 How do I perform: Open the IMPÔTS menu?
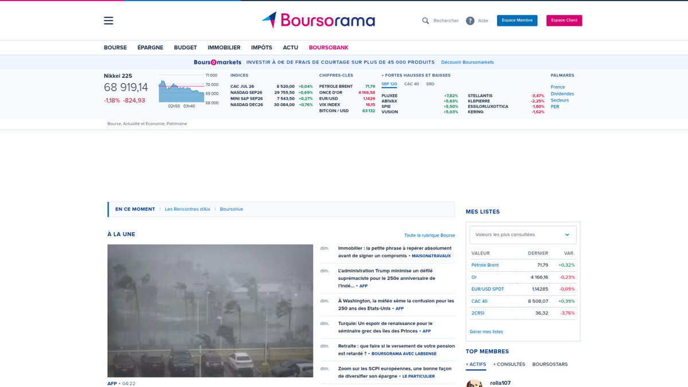[x=261, y=48]
